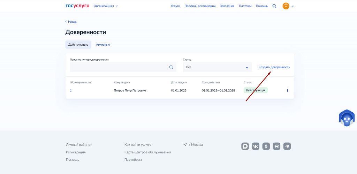Open the VK social icon
The height and width of the screenshot is (174, 357).
coord(256,146)
